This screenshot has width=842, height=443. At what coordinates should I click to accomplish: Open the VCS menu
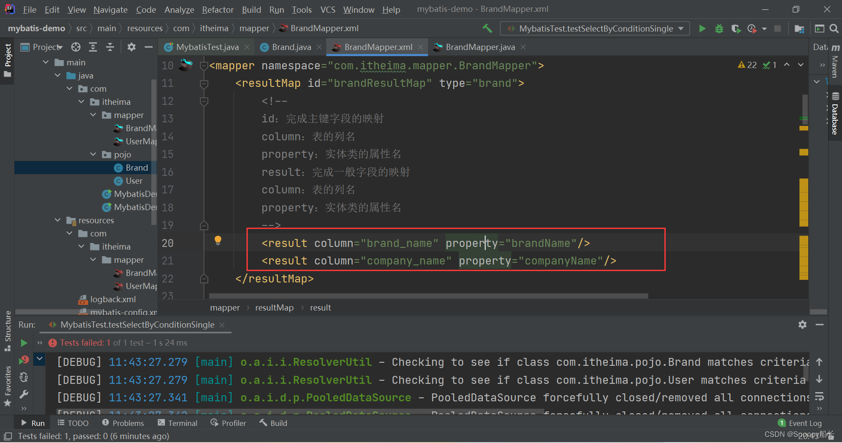click(328, 10)
